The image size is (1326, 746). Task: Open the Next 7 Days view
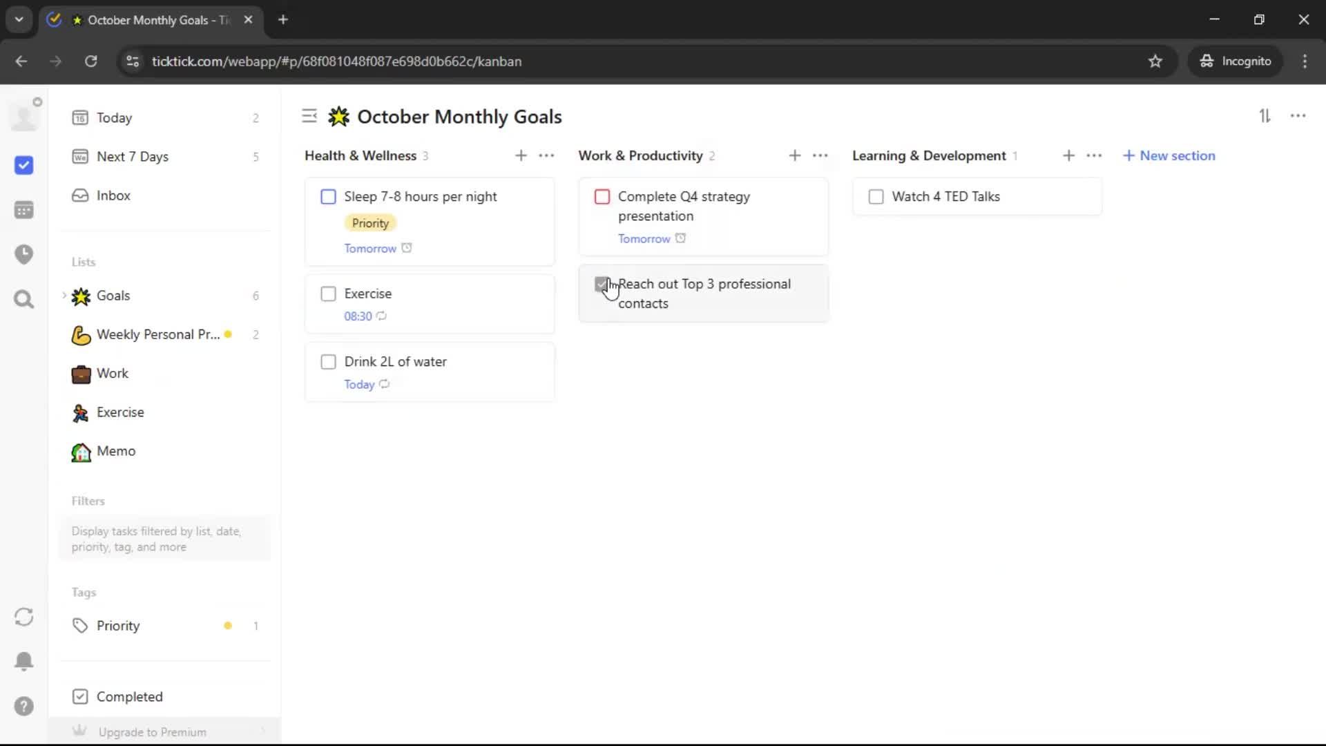pyautogui.click(x=133, y=157)
